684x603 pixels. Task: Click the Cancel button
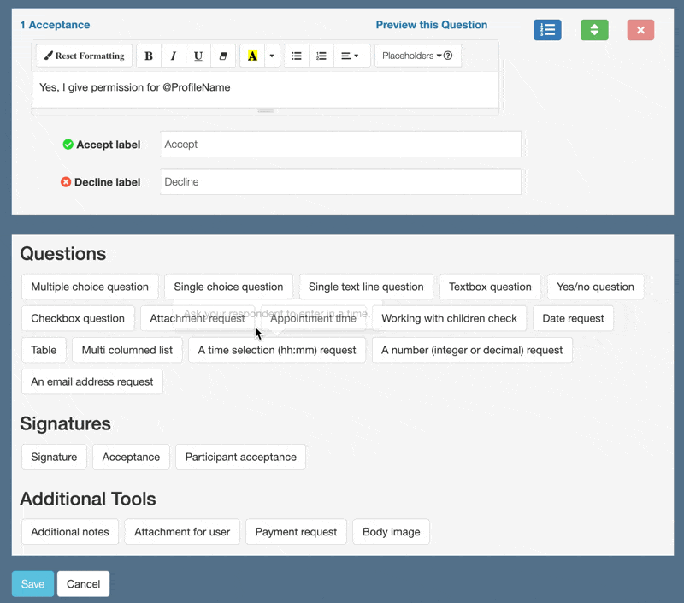83,584
